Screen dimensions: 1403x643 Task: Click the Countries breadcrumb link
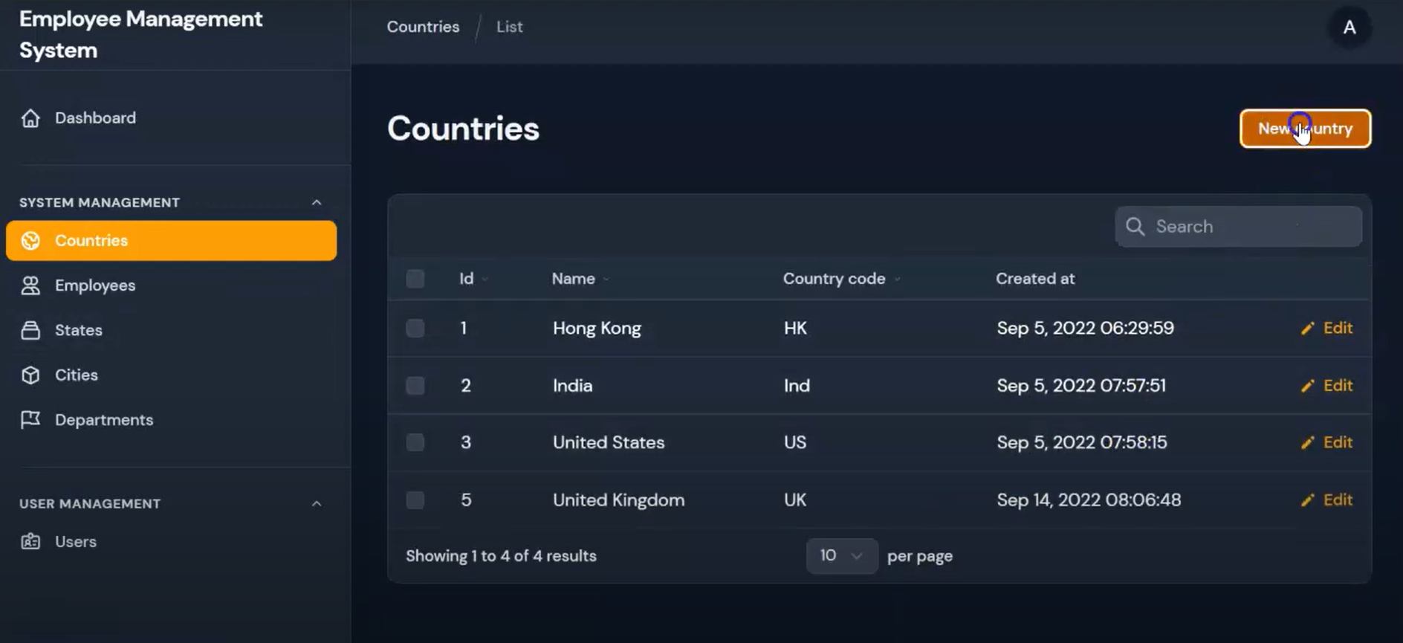point(423,27)
